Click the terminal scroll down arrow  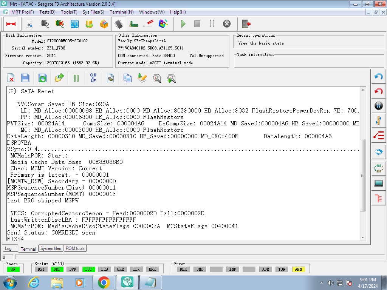[362, 237]
